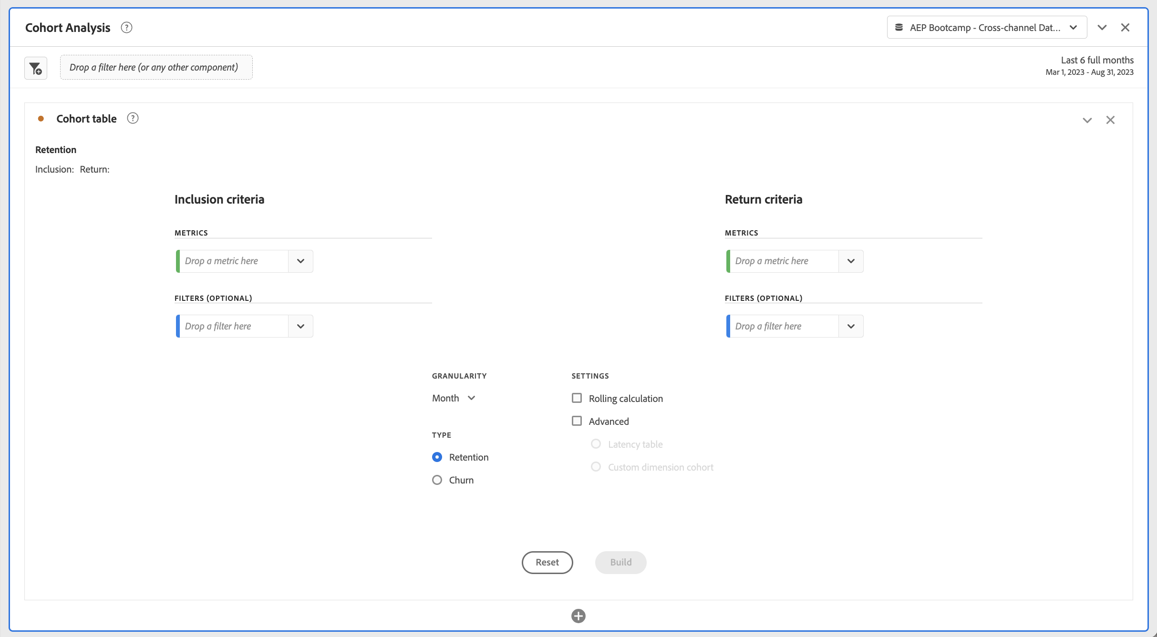Click the Last 6 full months date range

(1097, 60)
